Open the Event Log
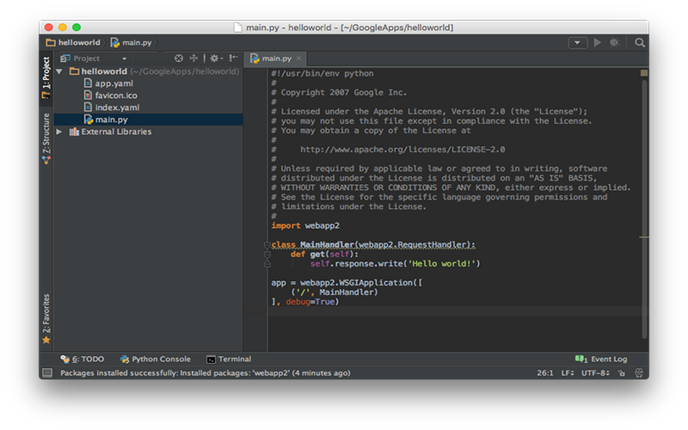 [601, 359]
